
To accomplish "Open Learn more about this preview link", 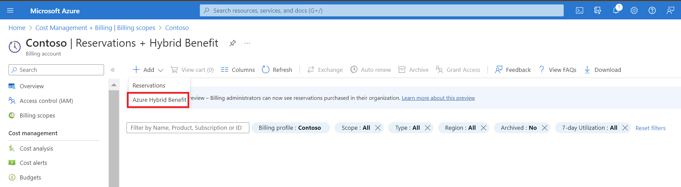I will [x=438, y=98].
